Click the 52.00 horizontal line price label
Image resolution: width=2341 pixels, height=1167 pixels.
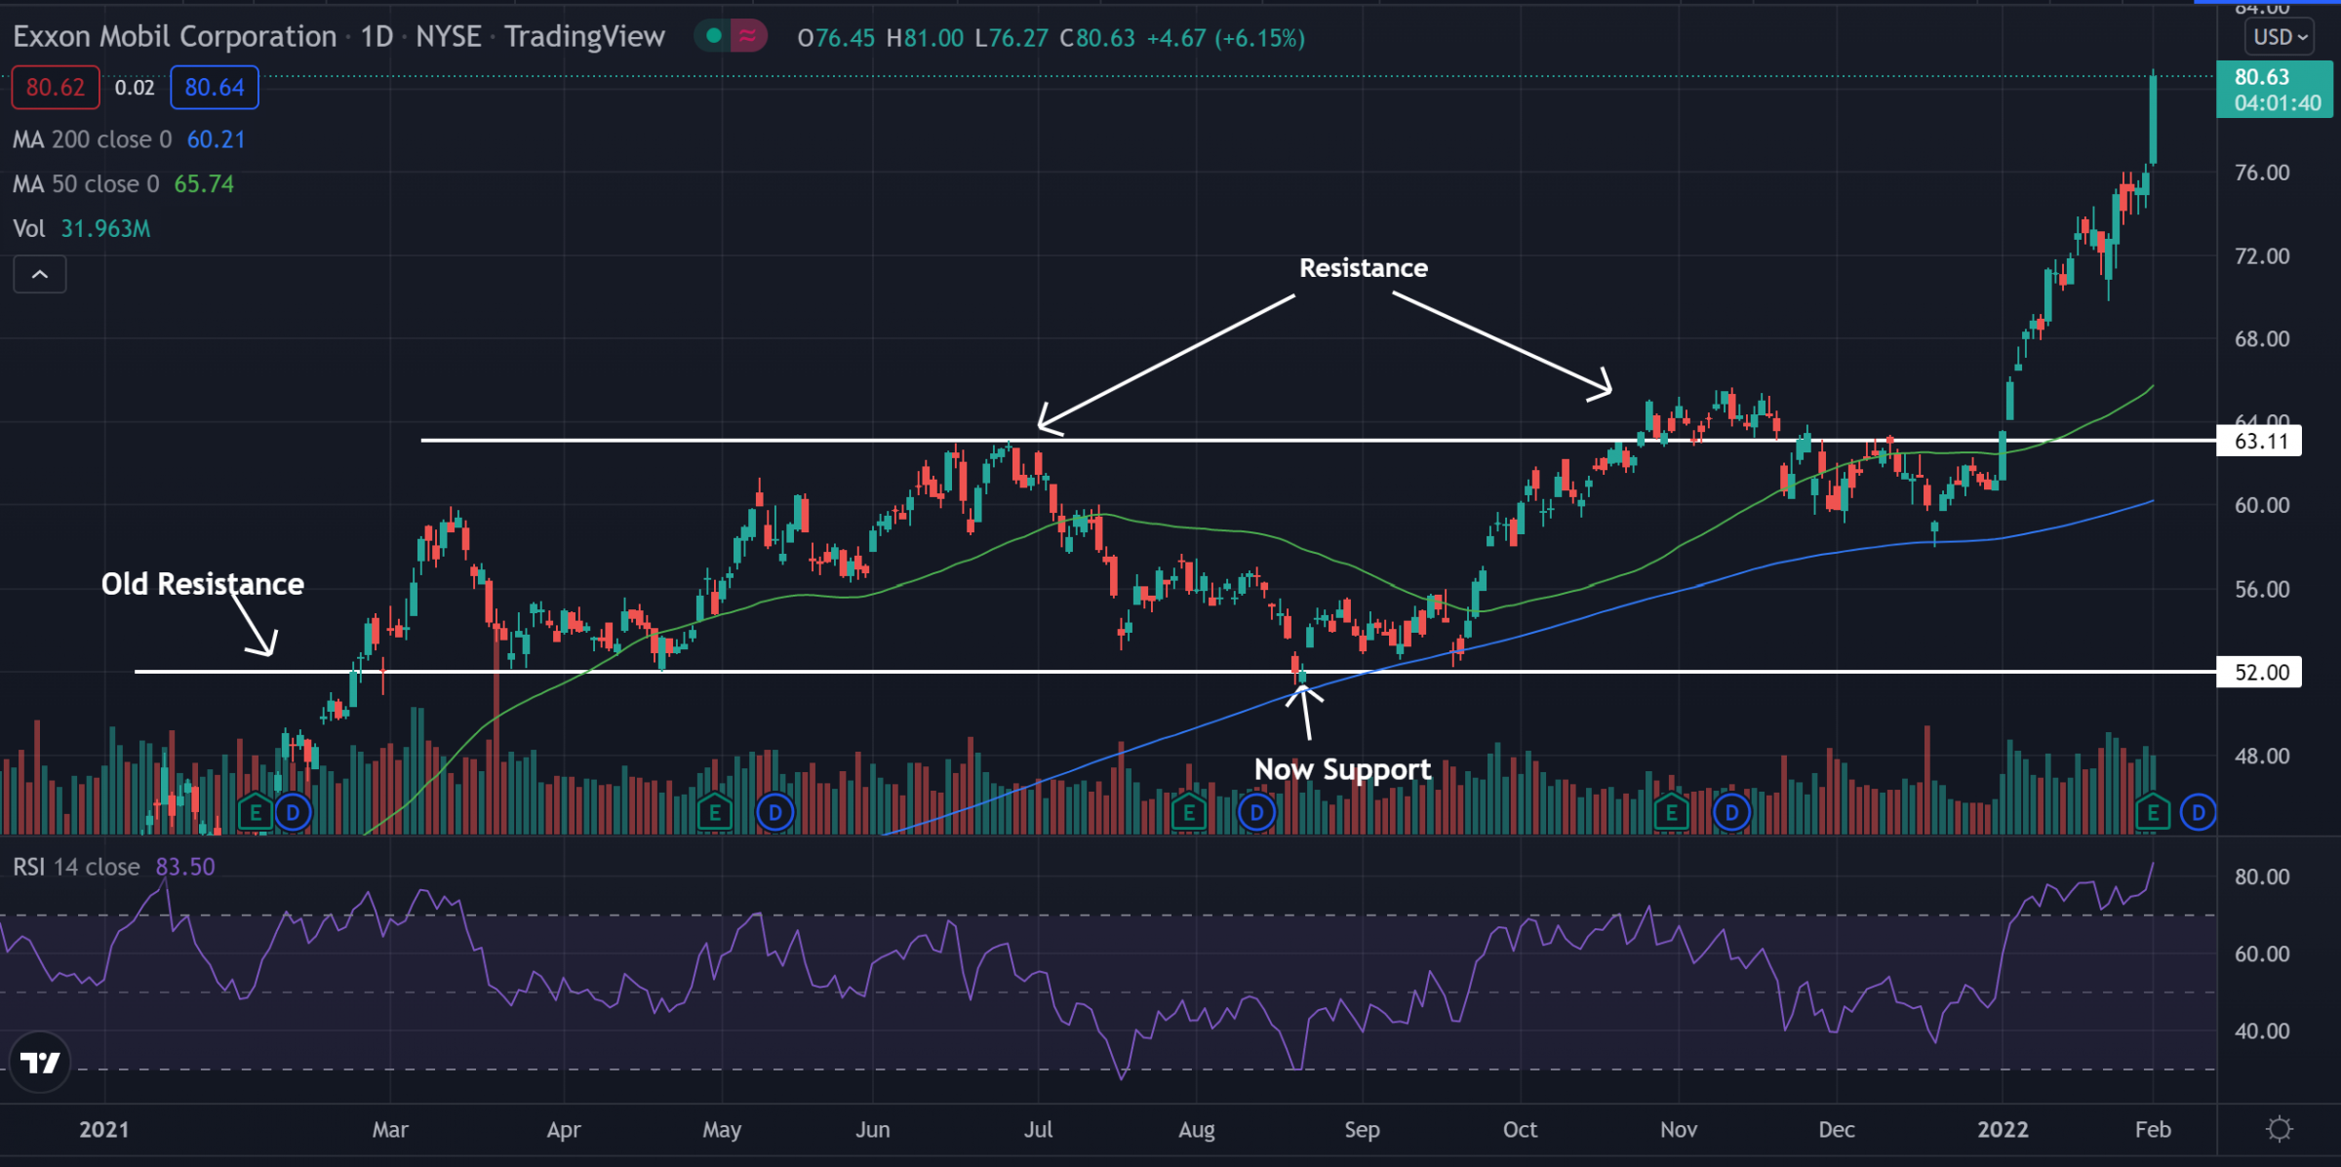2259,672
